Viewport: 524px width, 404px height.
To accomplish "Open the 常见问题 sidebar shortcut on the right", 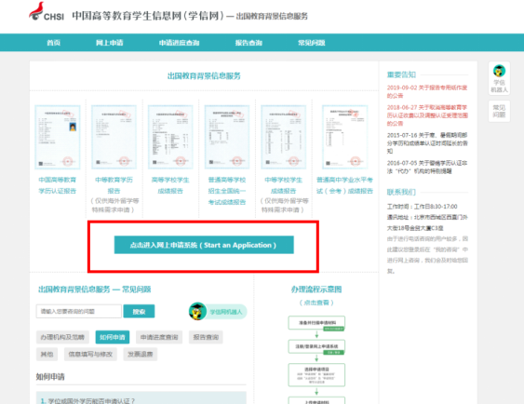I will (499, 111).
